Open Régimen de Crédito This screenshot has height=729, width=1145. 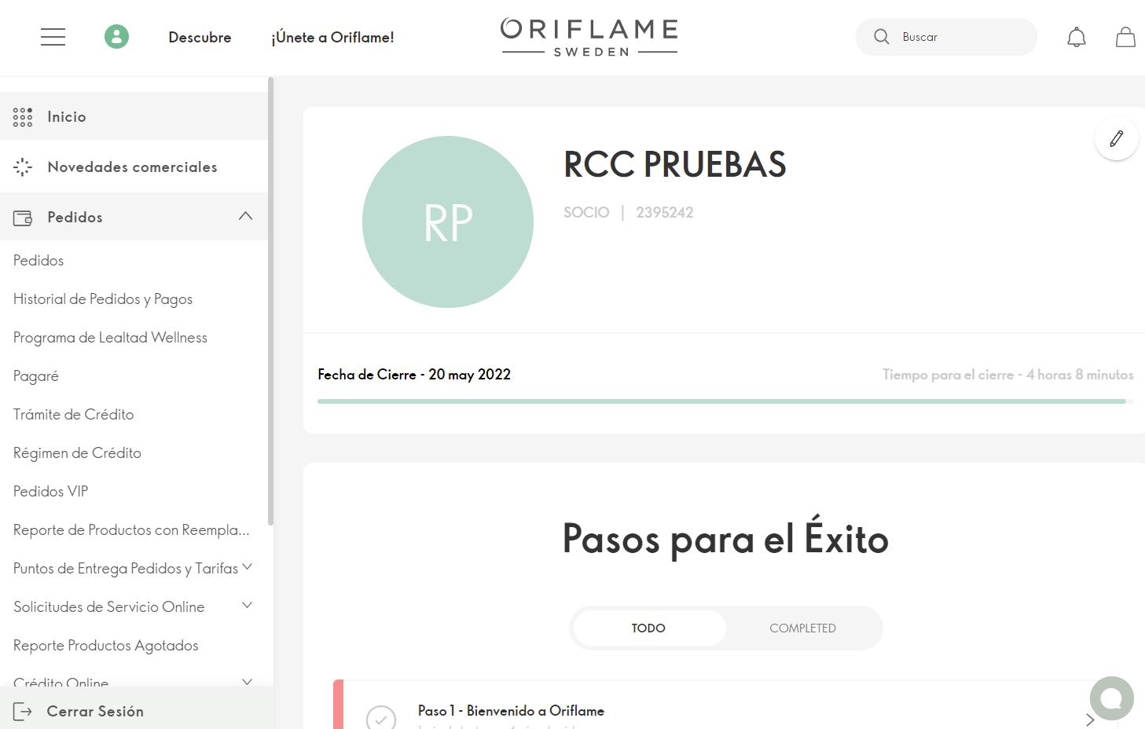pyautogui.click(x=77, y=453)
